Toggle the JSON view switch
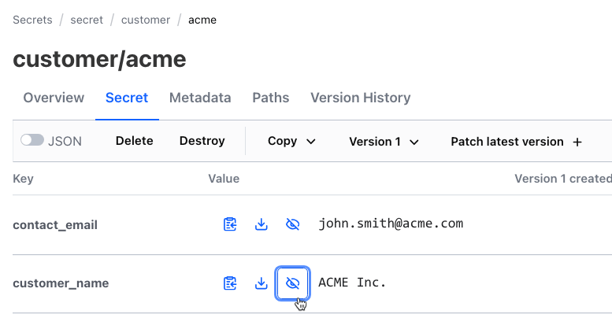612x333 pixels. coord(32,141)
